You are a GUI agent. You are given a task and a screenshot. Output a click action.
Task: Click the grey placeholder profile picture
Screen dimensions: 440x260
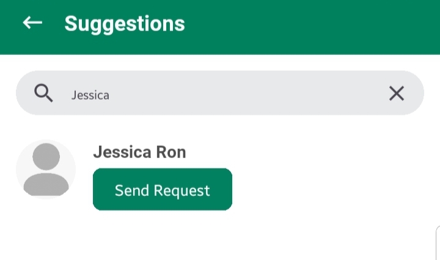(x=46, y=169)
